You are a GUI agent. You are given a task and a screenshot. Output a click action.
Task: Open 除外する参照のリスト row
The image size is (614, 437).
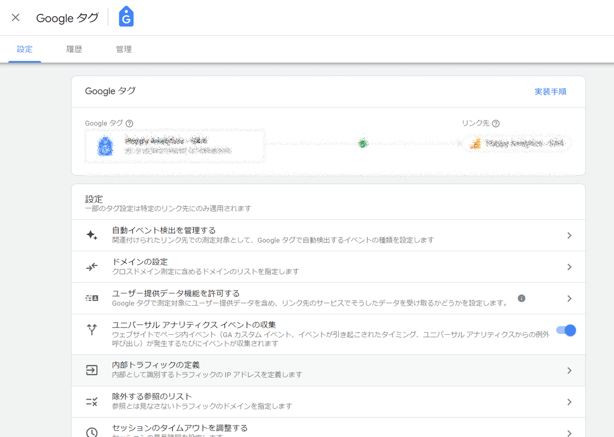pyautogui.click(x=328, y=402)
